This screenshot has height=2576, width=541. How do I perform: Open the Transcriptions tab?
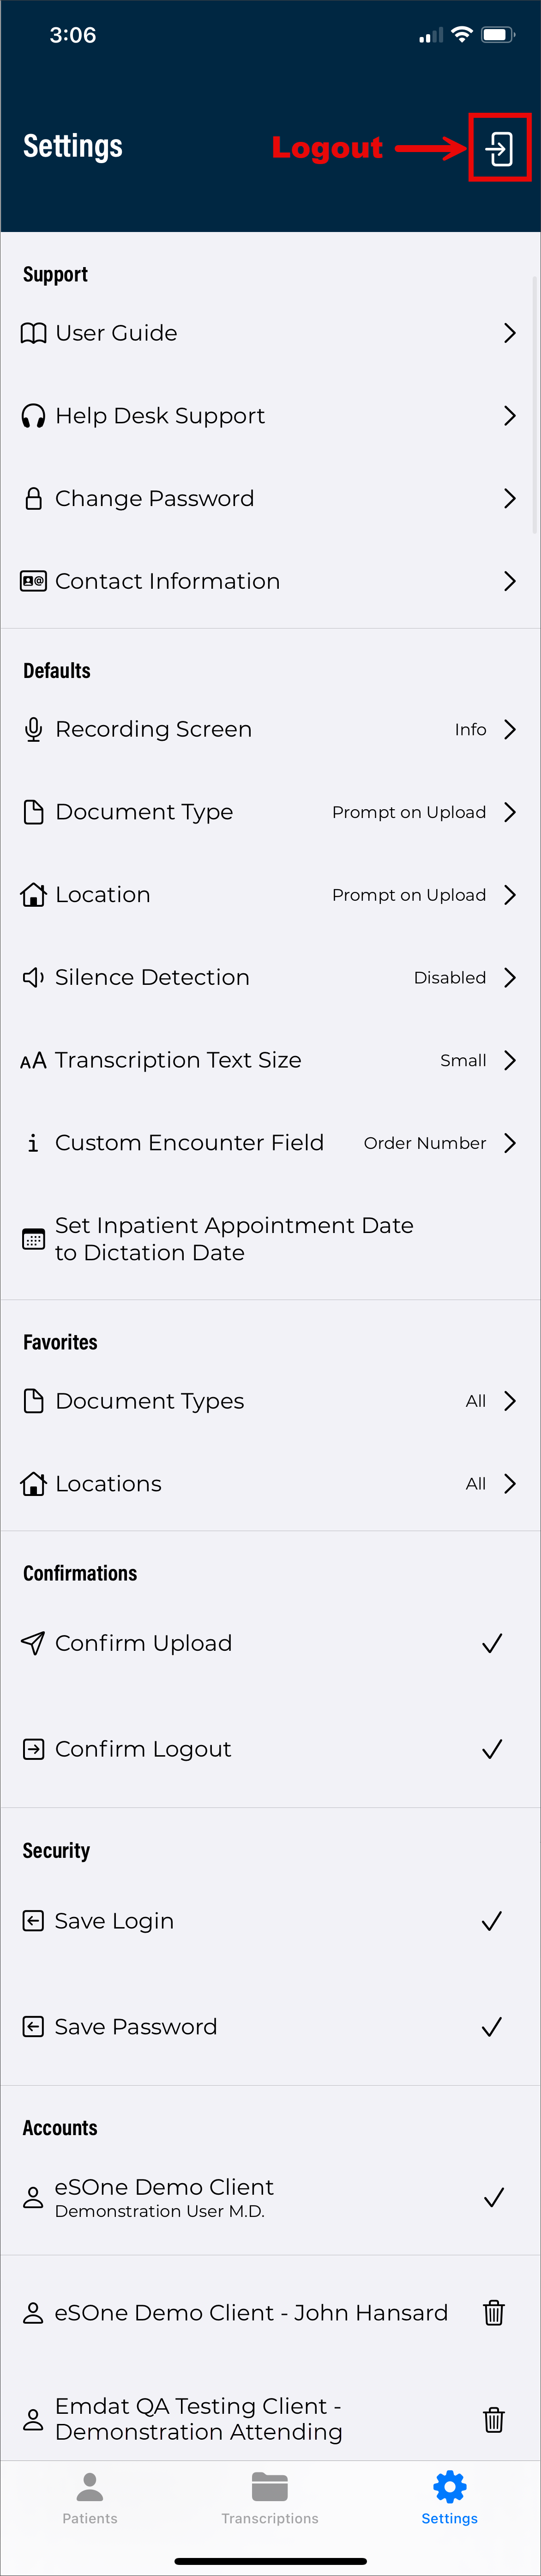[270, 2498]
